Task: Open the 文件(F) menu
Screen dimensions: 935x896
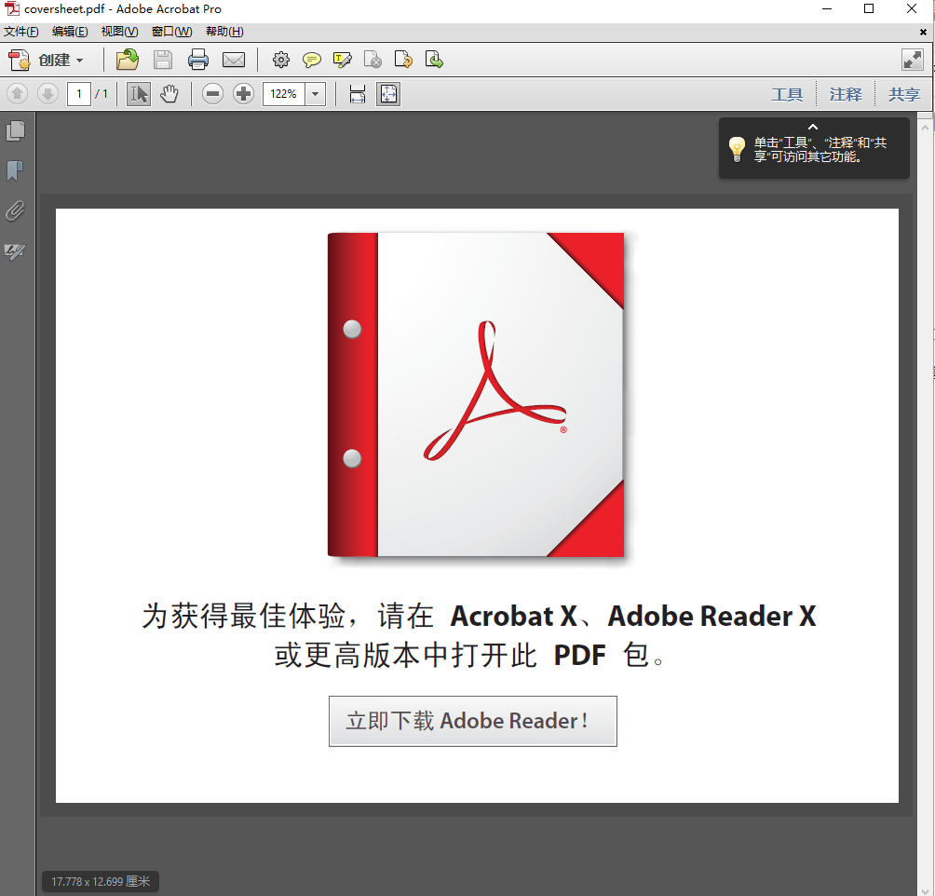Action: [x=20, y=32]
